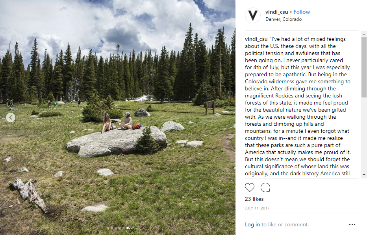Select the last carousel dot indicator
The image size is (367, 235).
(x=127, y=228)
